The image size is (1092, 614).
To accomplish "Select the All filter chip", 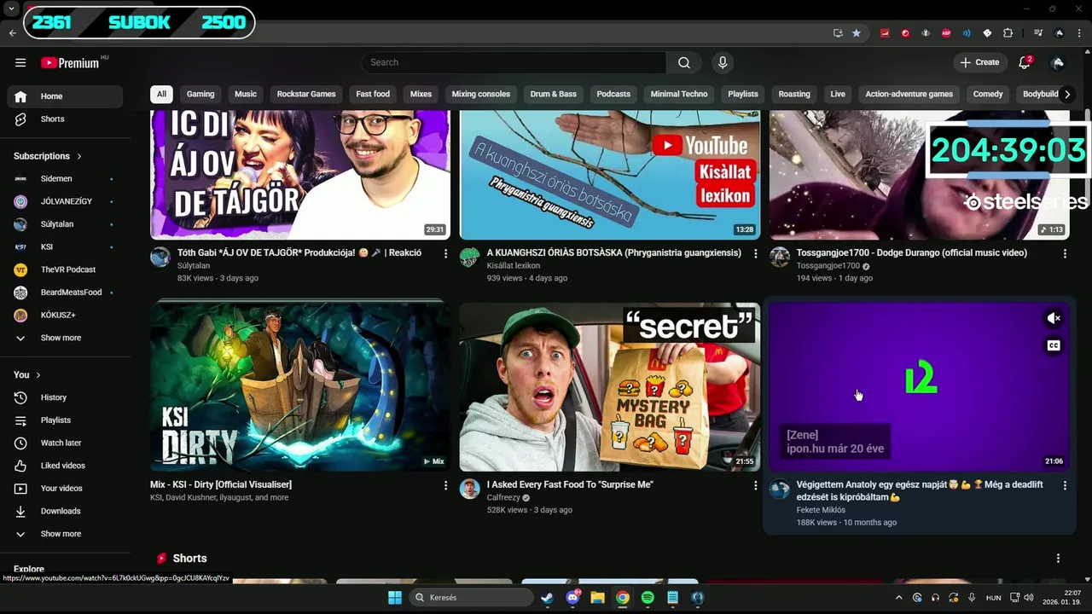I will click(x=161, y=94).
